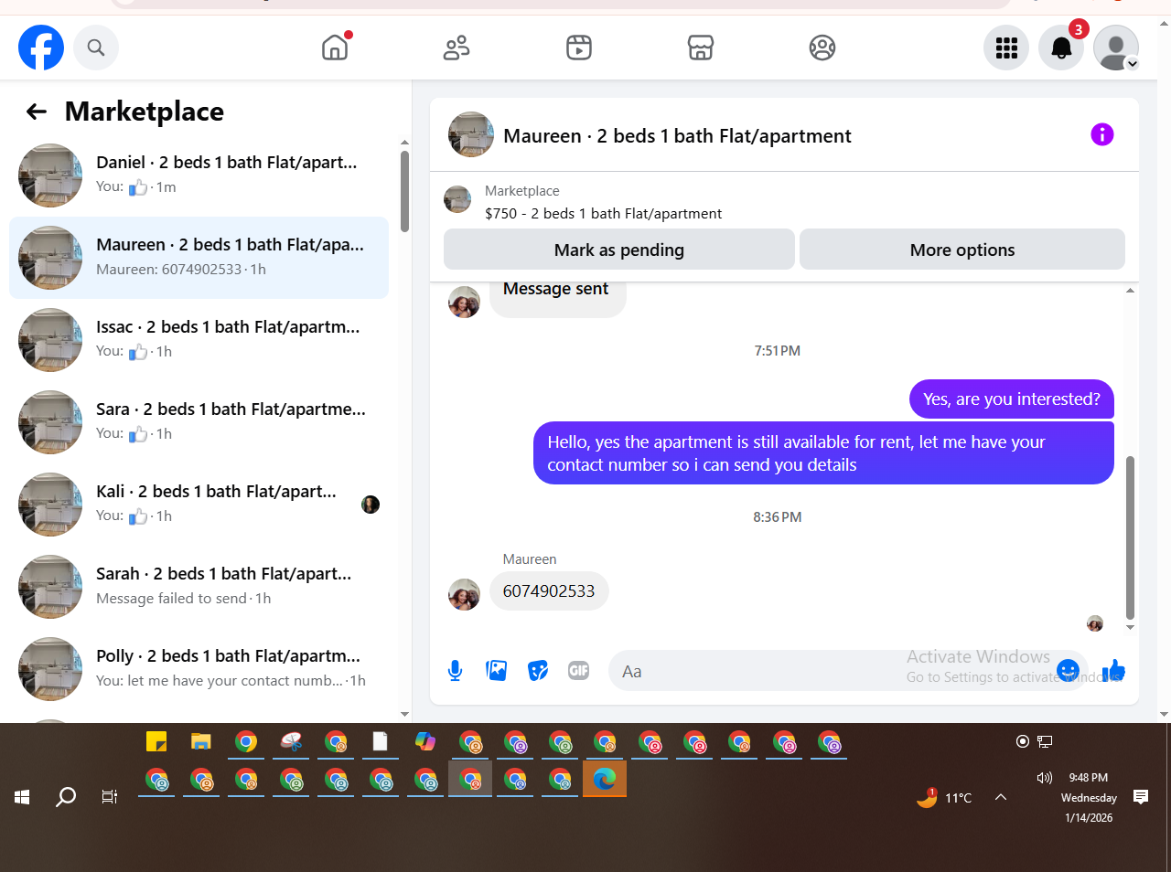
Task: Open the Copilot taskbar icon
Action: [x=425, y=742]
